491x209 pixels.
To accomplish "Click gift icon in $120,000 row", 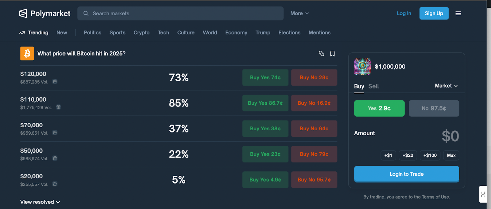I will (x=55, y=82).
